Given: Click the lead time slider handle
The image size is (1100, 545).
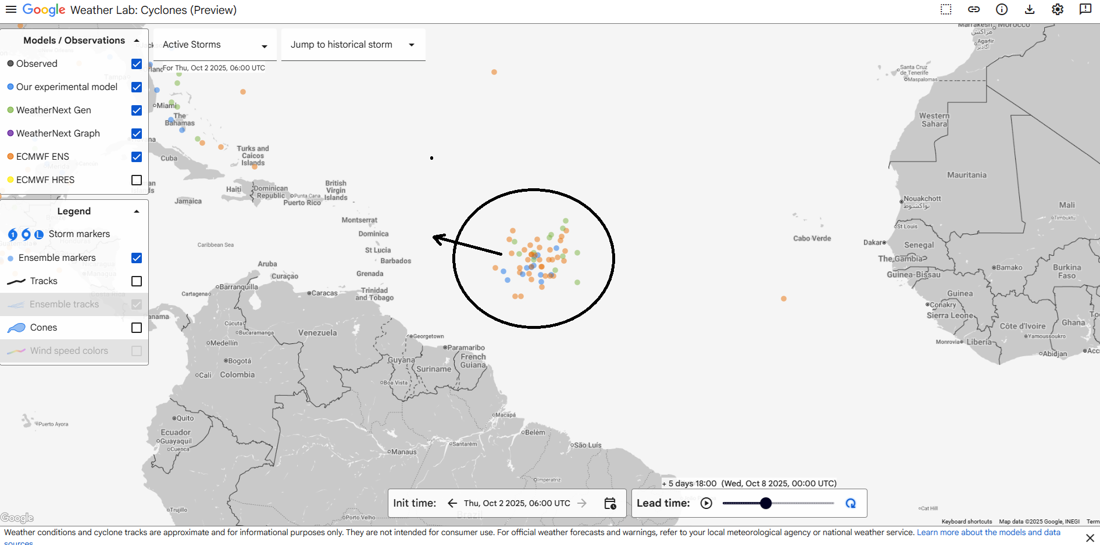Looking at the screenshot, I should (x=766, y=503).
